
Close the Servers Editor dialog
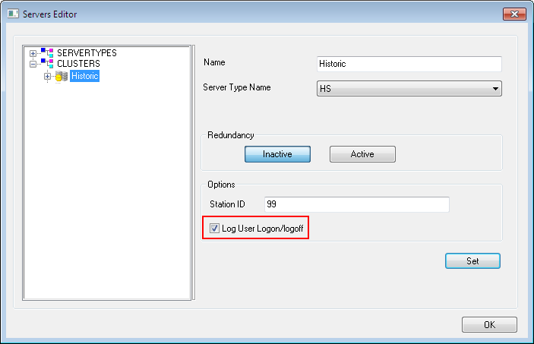point(513,14)
